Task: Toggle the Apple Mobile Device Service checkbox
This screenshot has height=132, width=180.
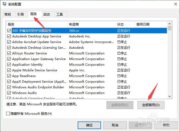Action: click(9, 70)
